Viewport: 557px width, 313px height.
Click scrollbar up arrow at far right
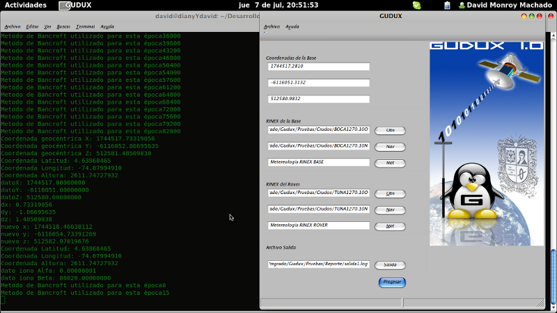point(553,35)
